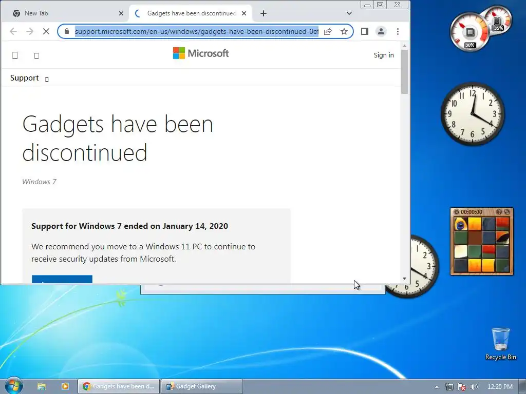Bookmark this page with star icon
The image size is (526, 394).
coord(344,31)
